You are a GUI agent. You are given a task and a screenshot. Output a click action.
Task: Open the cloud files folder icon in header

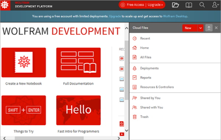(175, 5)
